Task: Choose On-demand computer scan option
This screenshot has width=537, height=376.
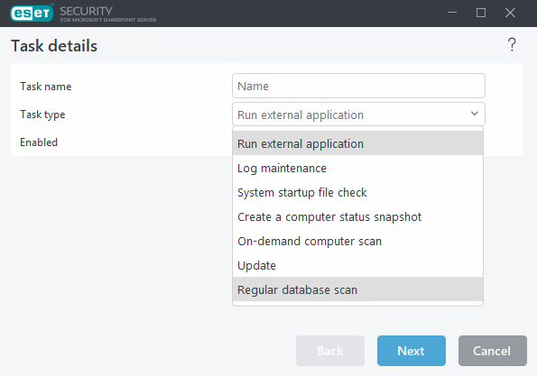Action: (x=357, y=241)
